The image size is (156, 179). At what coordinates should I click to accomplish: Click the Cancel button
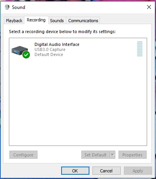(106, 171)
